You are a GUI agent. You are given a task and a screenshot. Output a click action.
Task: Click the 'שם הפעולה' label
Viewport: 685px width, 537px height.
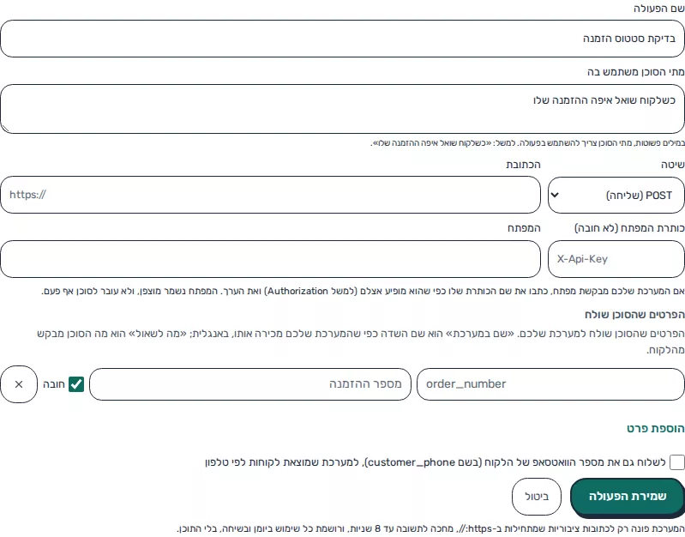658,9
